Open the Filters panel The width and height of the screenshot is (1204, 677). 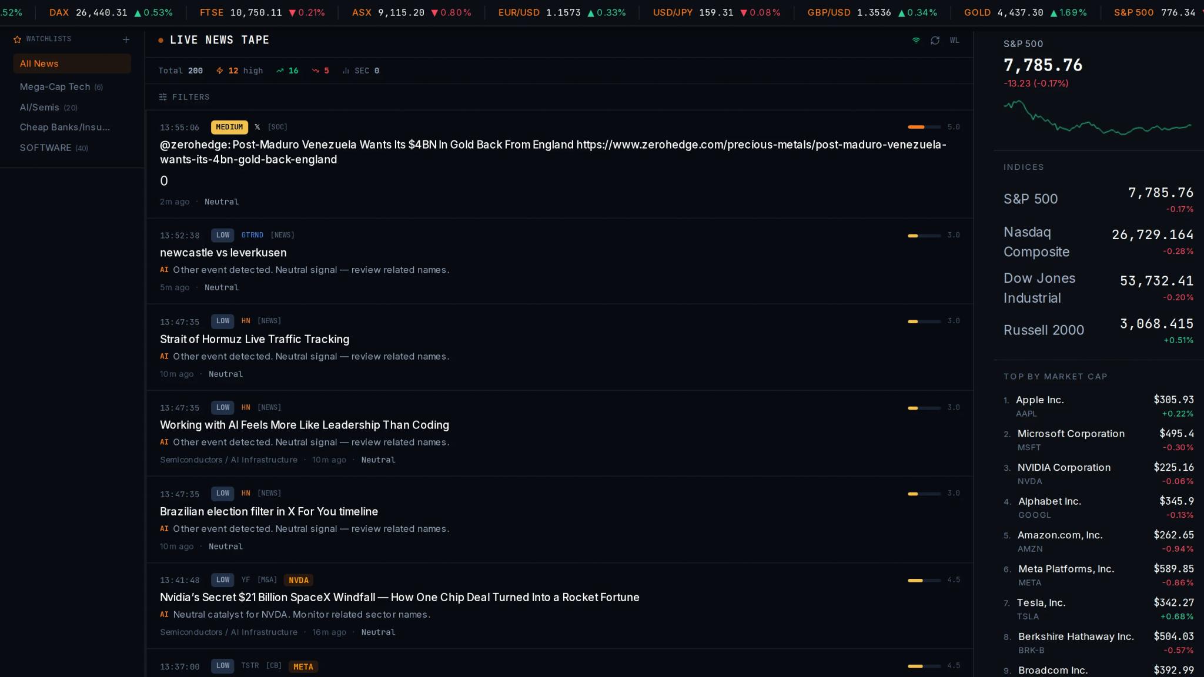[184, 97]
